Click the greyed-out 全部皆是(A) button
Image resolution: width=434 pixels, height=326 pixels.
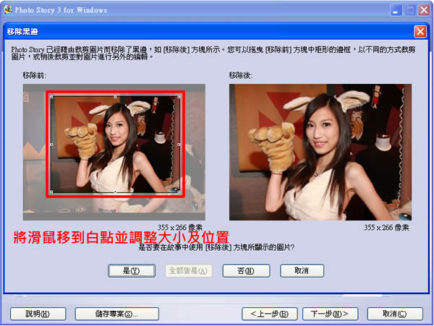[x=189, y=270]
